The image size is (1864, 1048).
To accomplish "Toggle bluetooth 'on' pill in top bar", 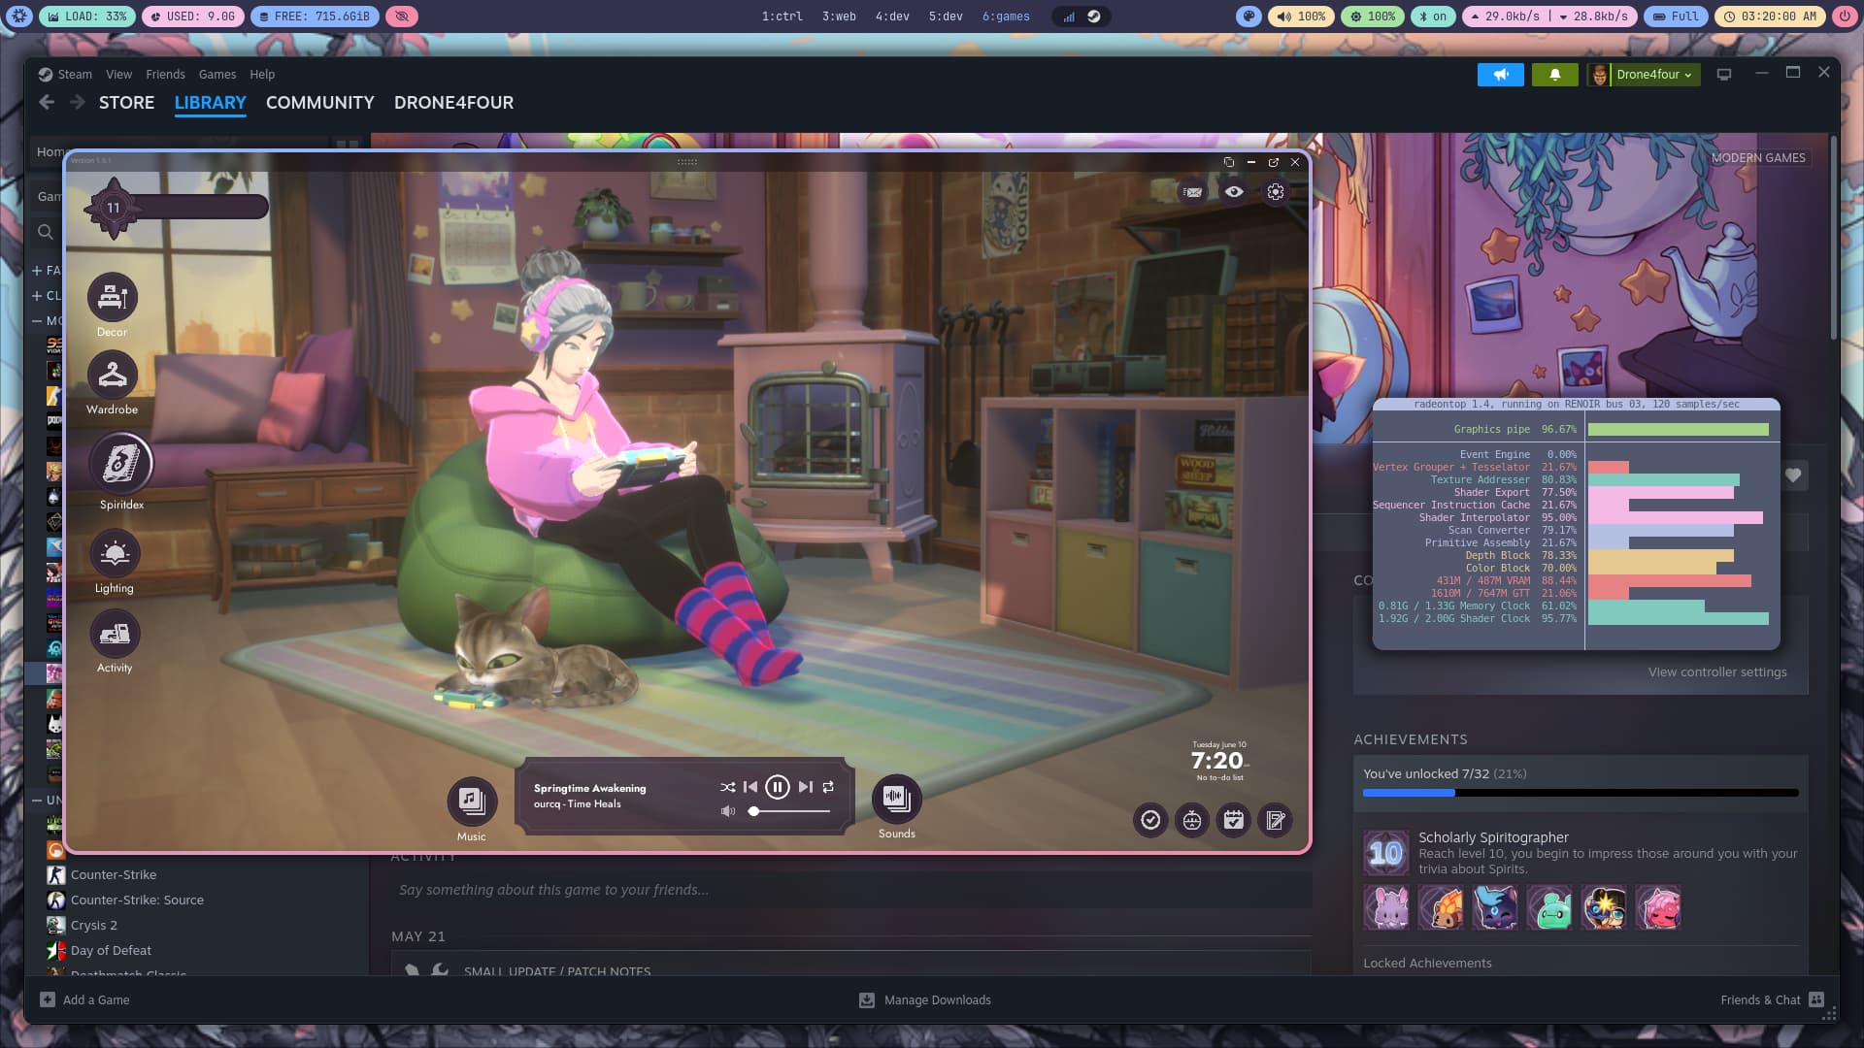I will (1432, 16).
